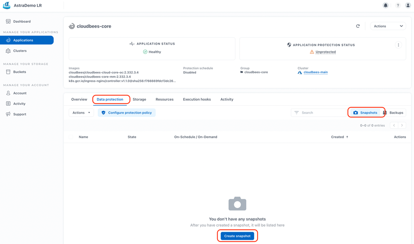Navigate to Dashboard in sidebar

point(22,22)
